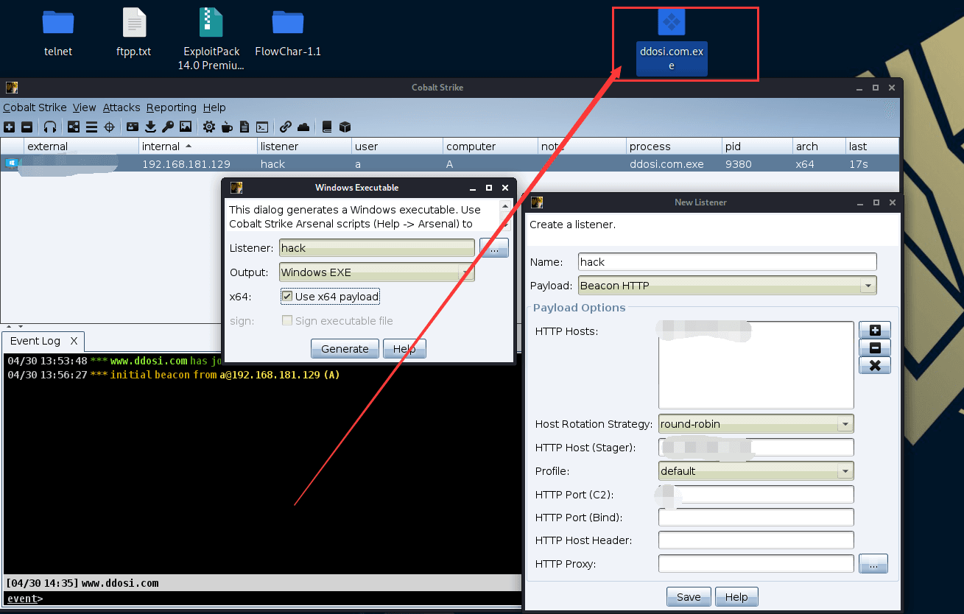Click the document MS Office macro icon
This screenshot has height=614, width=964.
[x=244, y=127]
